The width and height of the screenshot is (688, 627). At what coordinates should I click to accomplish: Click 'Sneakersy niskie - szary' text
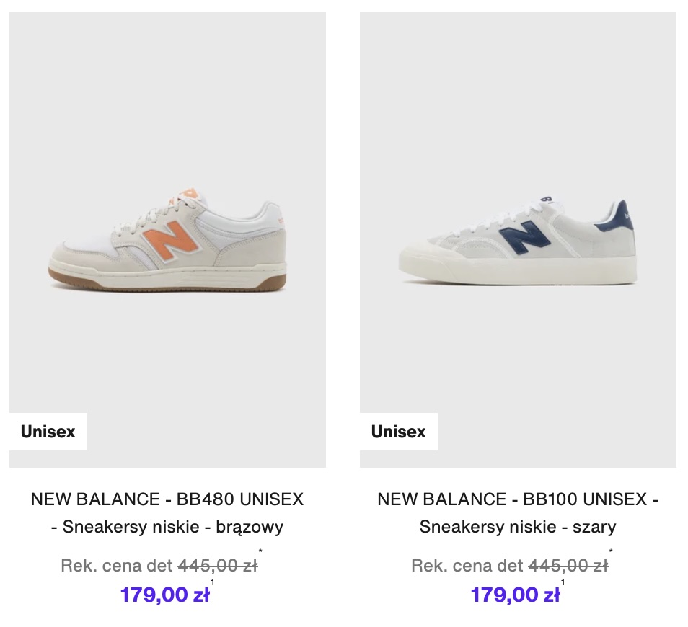518,527
